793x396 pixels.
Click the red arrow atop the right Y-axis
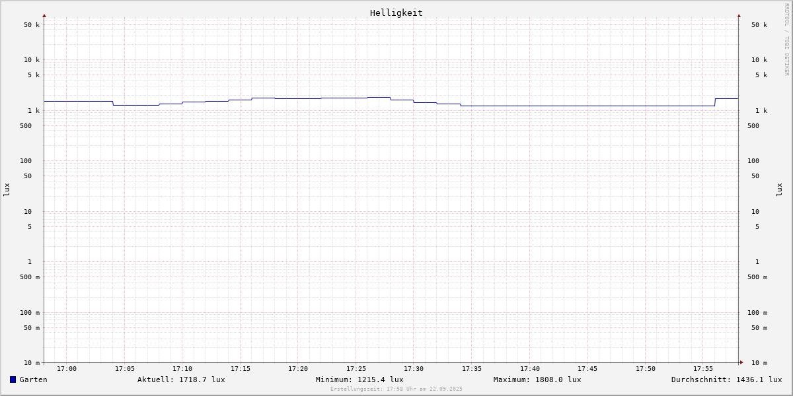point(739,15)
